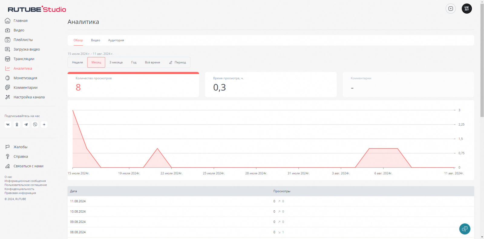
Task: Open the Viber social icon
Action: point(35,124)
